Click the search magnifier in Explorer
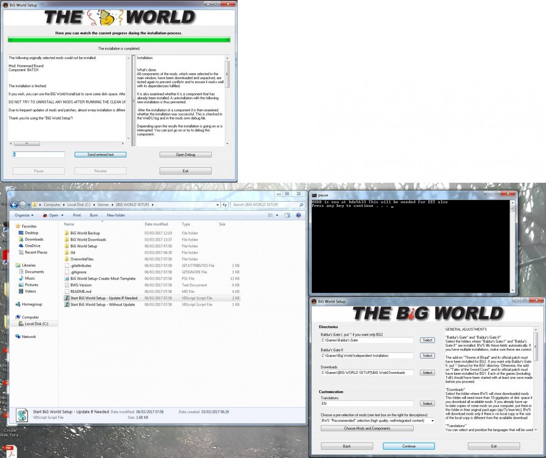Viewport: 546px width, 458px height. 301,205
